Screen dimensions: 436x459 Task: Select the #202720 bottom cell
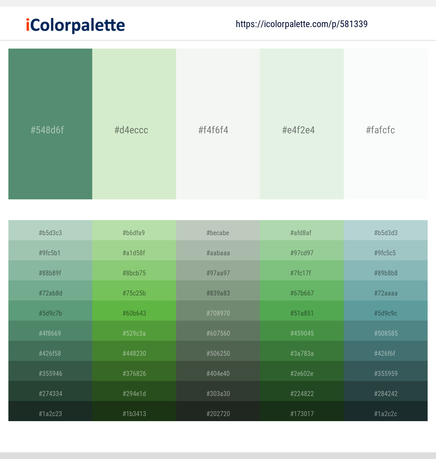218,414
